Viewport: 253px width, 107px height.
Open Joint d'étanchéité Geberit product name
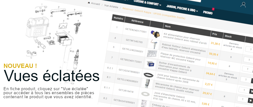(x=175, y=98)
